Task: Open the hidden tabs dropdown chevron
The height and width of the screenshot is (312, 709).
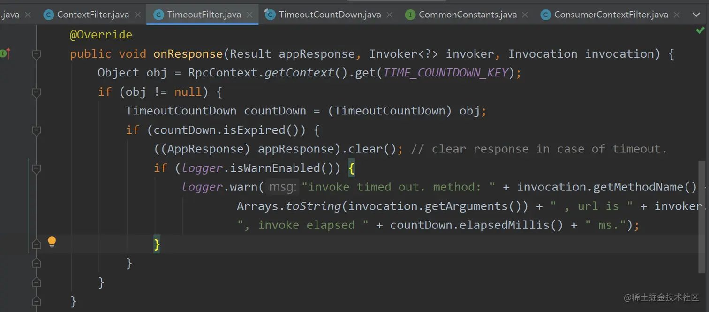Action: (x=695, y=15)
